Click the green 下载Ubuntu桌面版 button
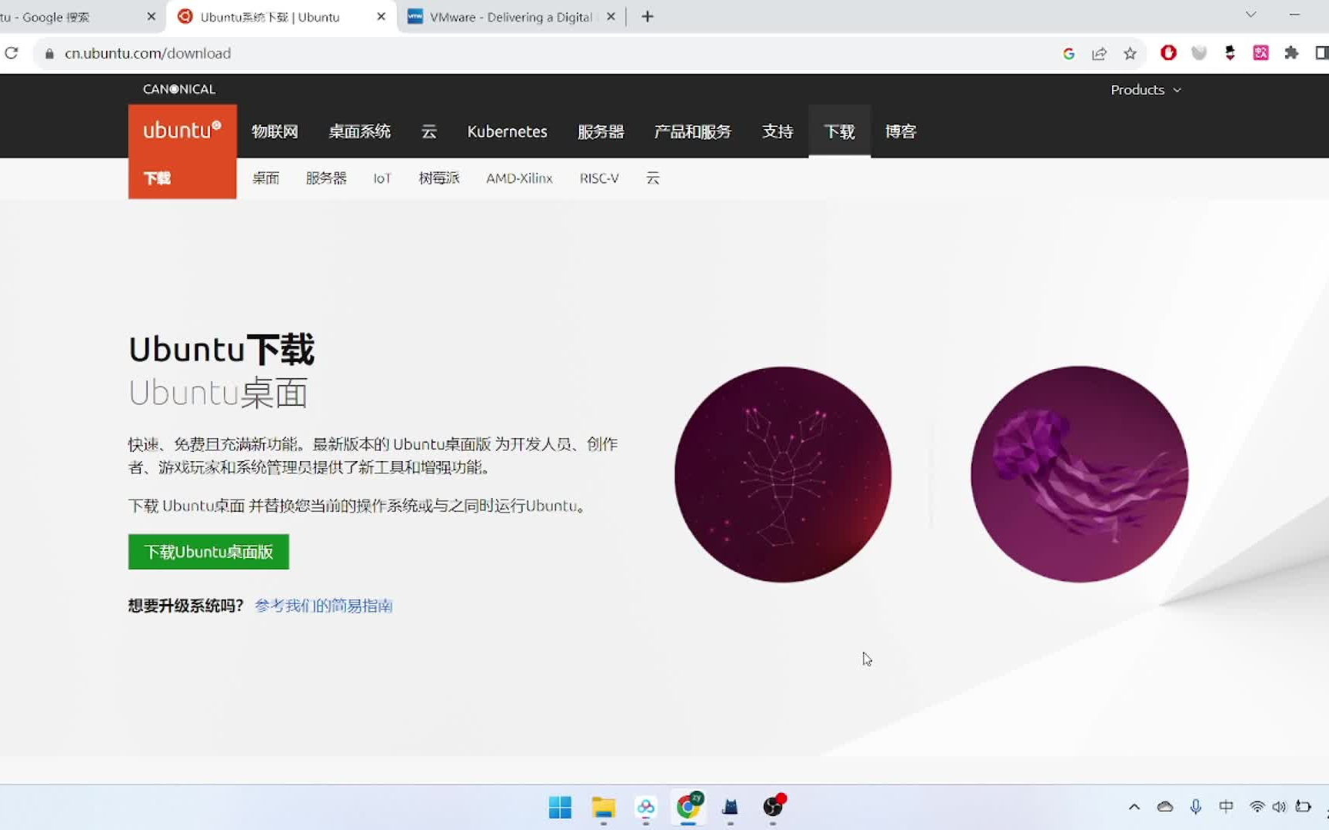 pyautogui.click(x=208, y=552)
